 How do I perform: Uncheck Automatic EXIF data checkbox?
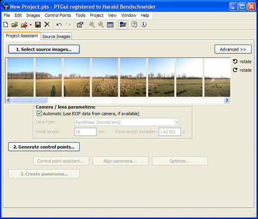coord(39,114)
